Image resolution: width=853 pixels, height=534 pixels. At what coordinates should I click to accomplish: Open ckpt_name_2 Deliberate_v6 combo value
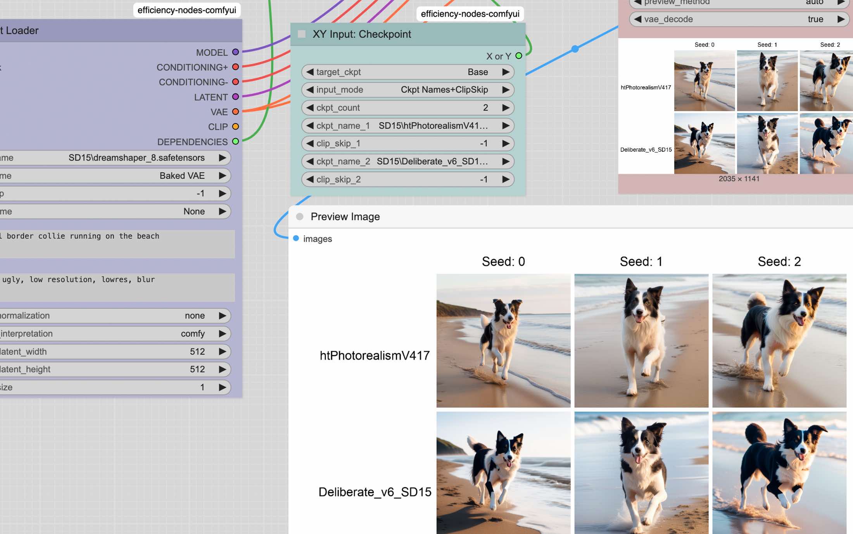point(432,161)
